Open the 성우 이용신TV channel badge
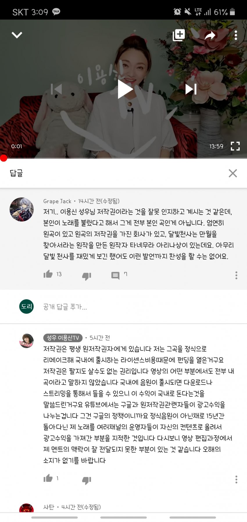This screenshot has height=522, width=247. click(63, 338)
